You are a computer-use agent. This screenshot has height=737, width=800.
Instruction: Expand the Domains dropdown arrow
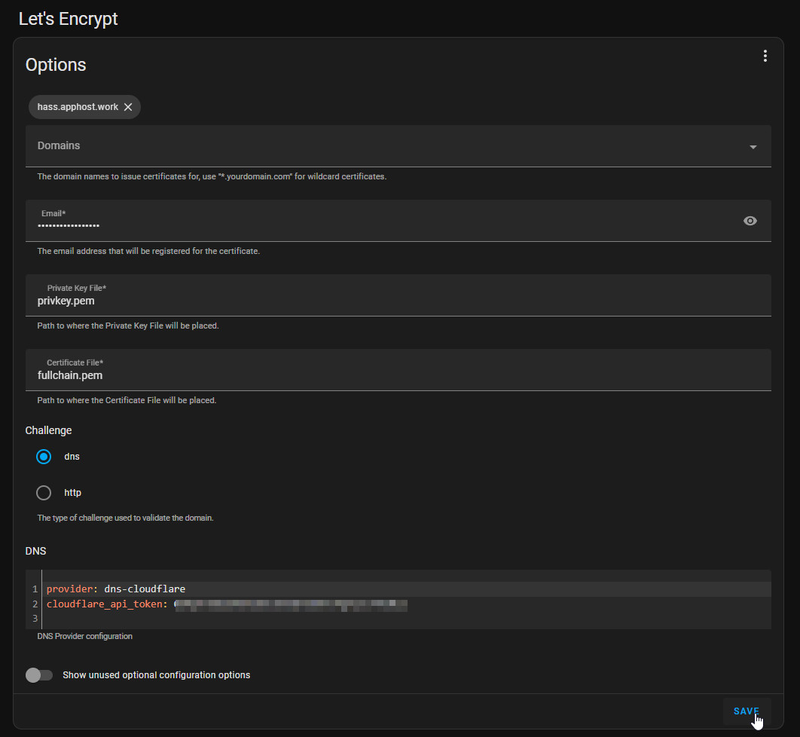(753, 147)
